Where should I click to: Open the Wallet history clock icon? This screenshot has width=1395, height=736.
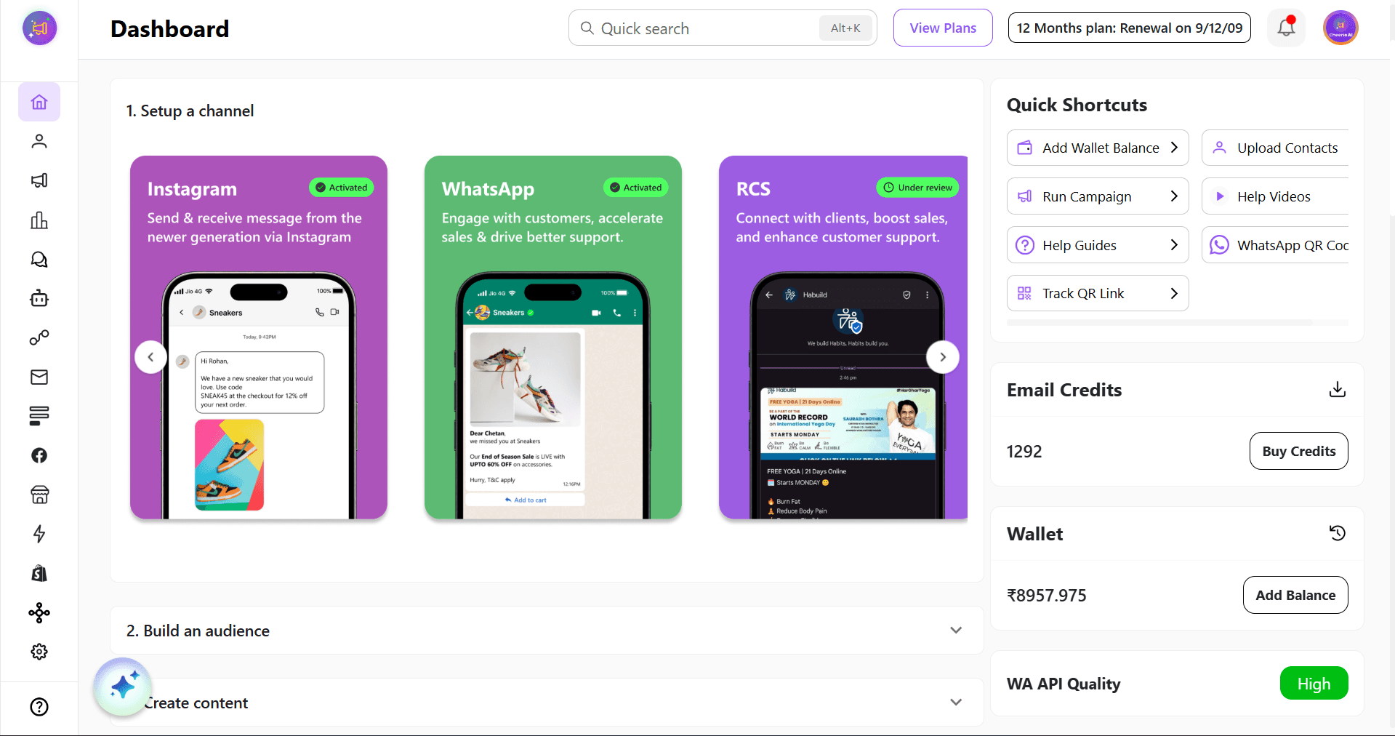coord(1337,533)
